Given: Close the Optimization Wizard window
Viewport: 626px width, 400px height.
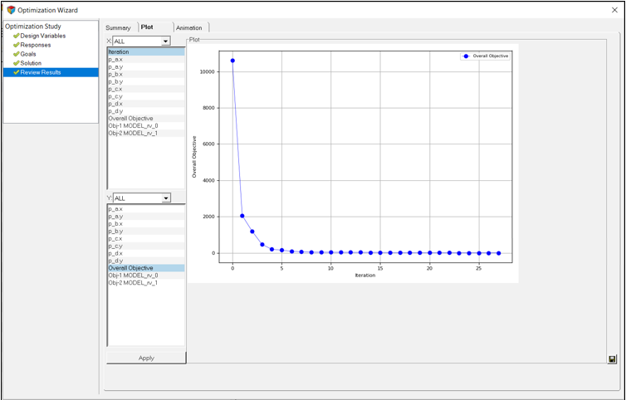Looking at the screenshot, I should click(x=614, y=10).
